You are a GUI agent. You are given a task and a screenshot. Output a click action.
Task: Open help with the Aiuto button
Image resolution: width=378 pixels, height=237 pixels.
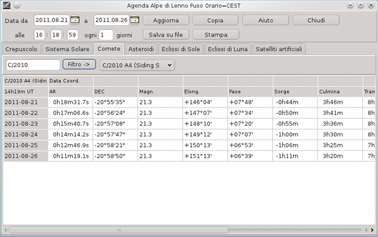pos(266,20)
